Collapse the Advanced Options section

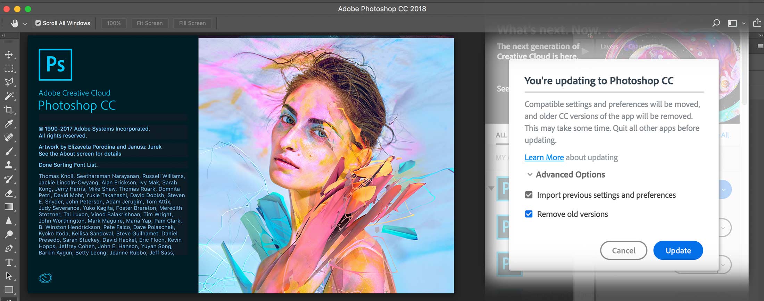(530, 174)
